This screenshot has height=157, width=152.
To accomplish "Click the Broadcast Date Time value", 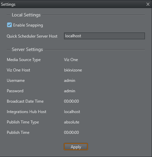I will pos(71,101).
